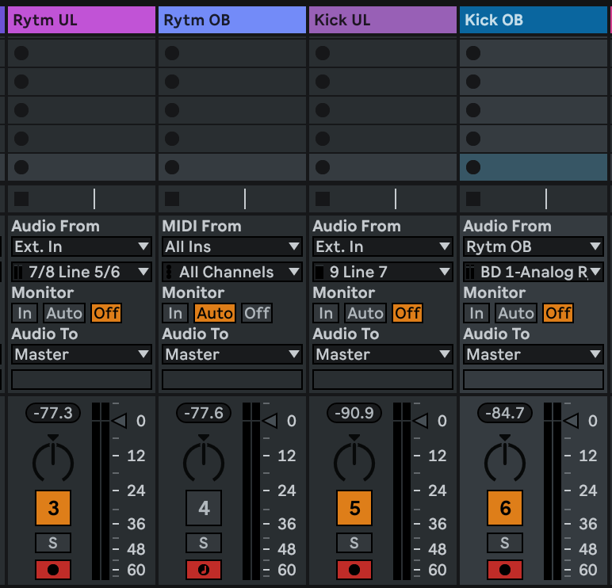This screenshot has width=612, height=588.
Task: Click the stop clip square on Kick UL
Action: 323,199
